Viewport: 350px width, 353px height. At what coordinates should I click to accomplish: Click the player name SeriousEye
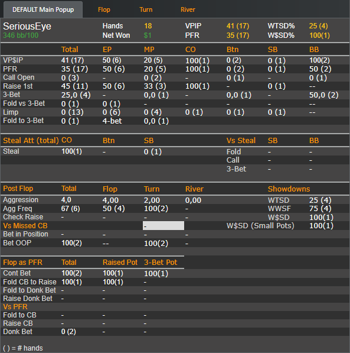(27, 27)
